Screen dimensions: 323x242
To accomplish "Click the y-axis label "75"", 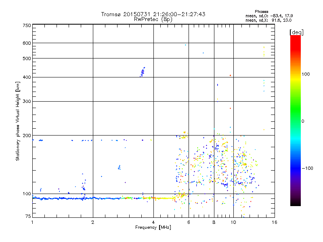I will (x=28, y=216).
